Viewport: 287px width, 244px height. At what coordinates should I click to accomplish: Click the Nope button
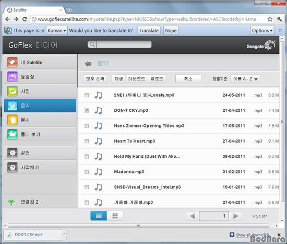[x=171, y=30]
